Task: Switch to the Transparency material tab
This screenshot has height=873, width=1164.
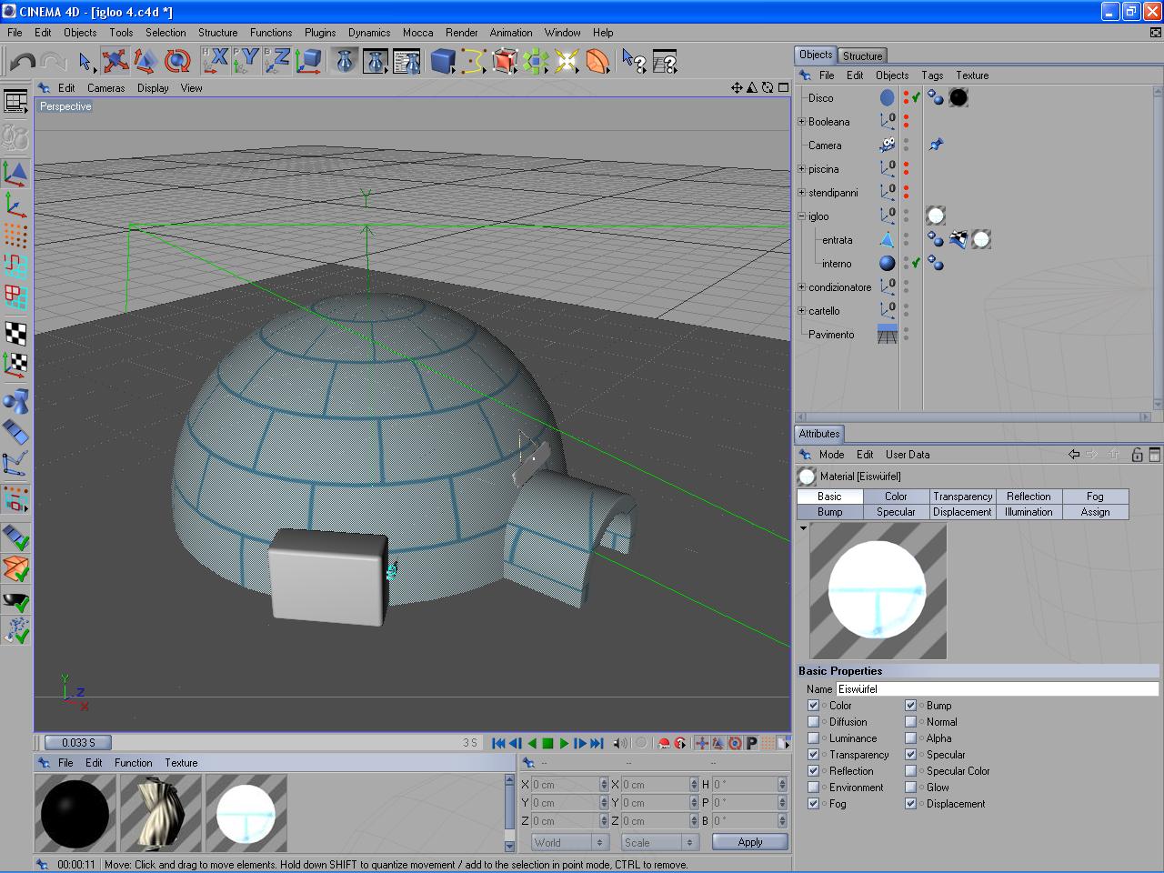Action: click(x=962, y=497)
